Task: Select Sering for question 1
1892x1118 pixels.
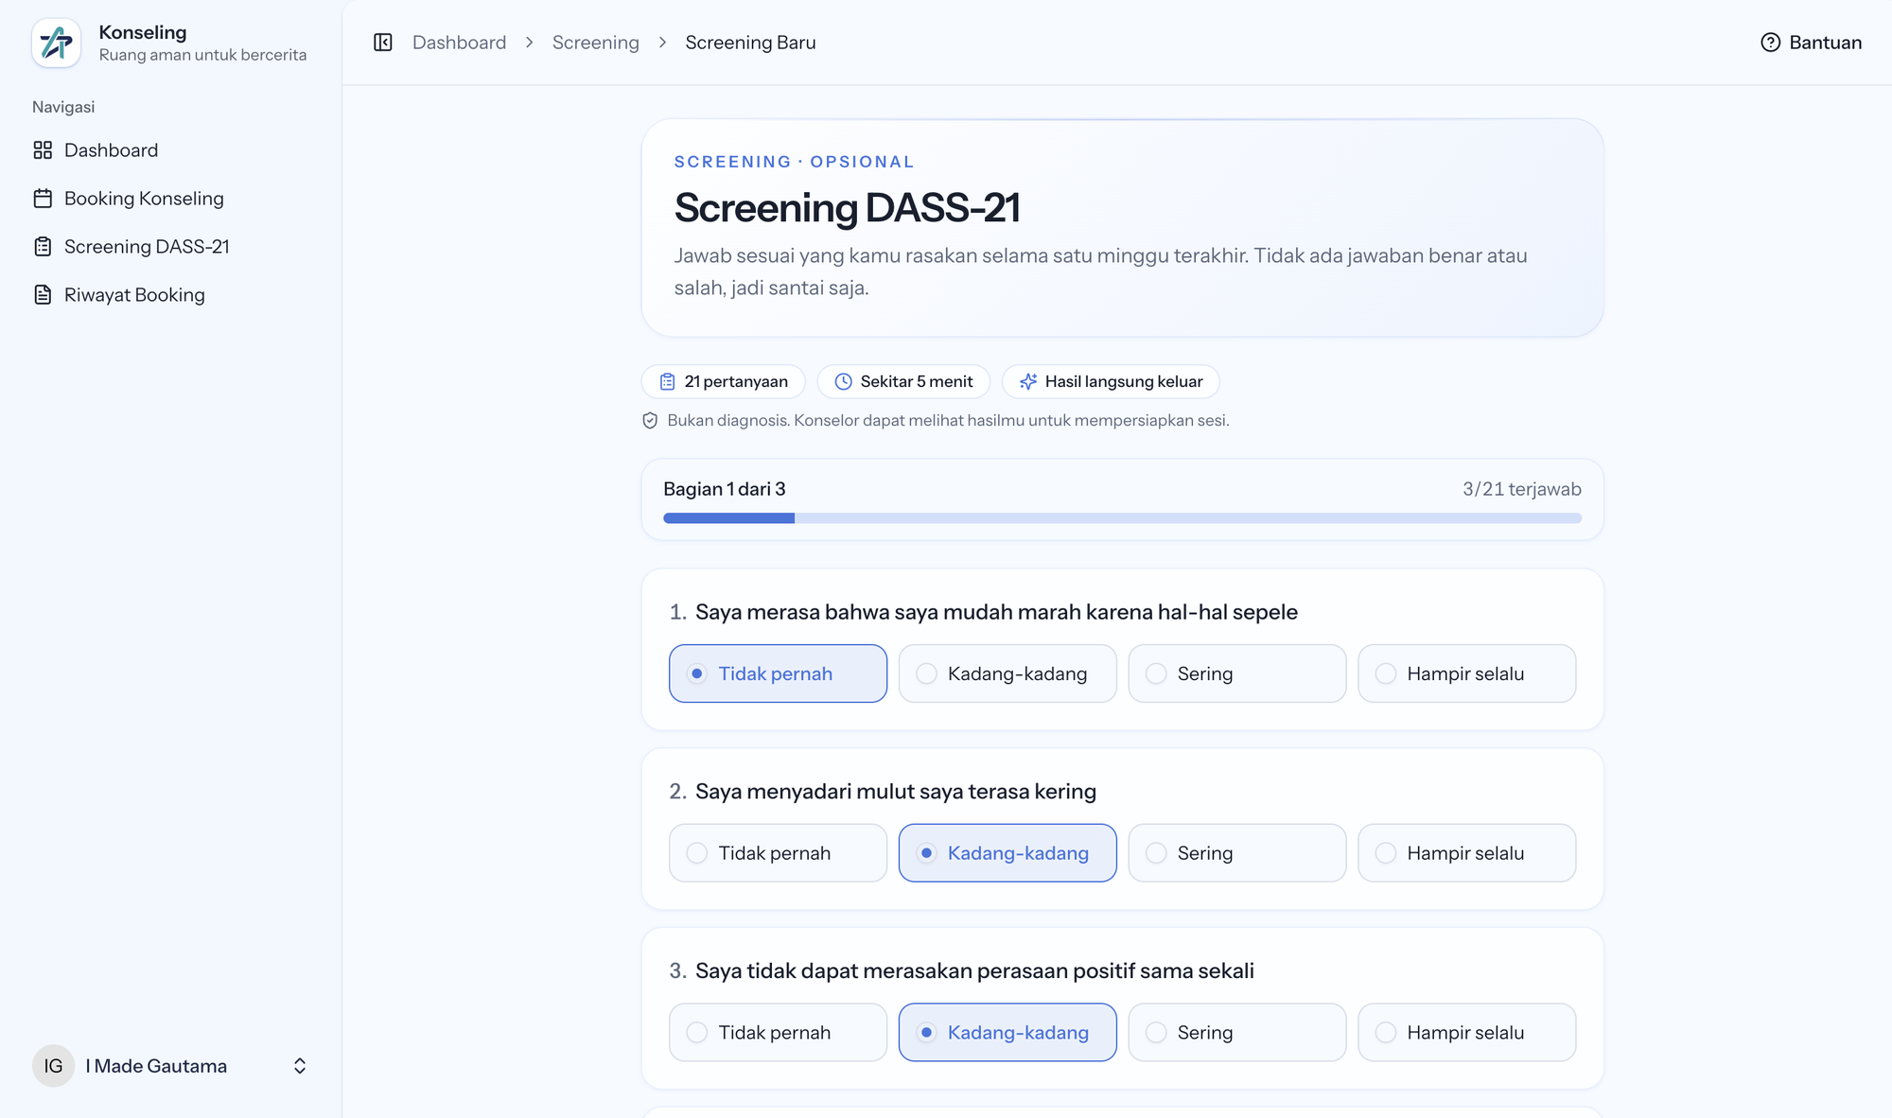Action: point(1237,673)
